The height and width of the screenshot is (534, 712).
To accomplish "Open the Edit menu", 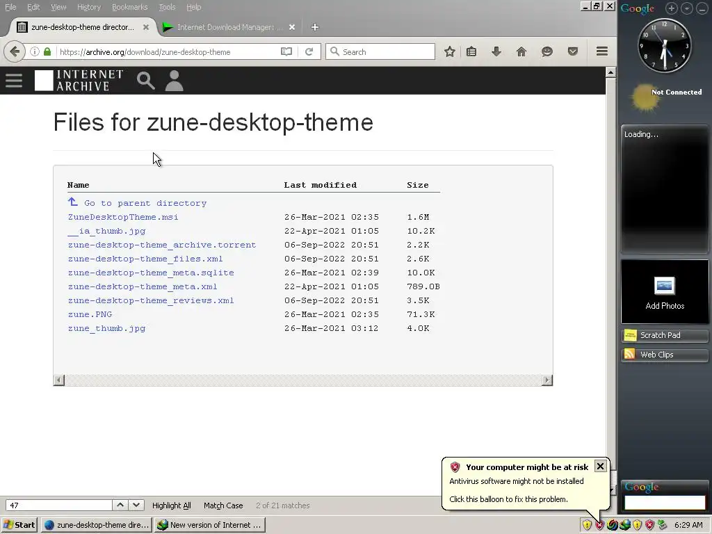I will [33, 7].
